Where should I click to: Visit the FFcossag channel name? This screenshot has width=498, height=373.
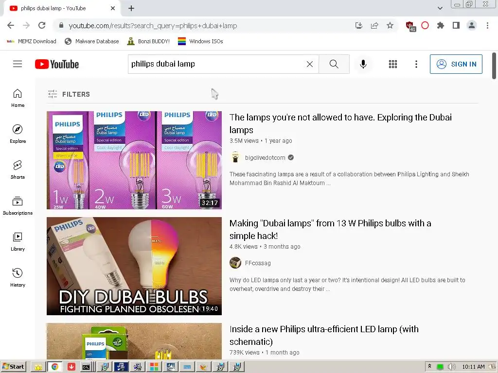pos(258,263)
